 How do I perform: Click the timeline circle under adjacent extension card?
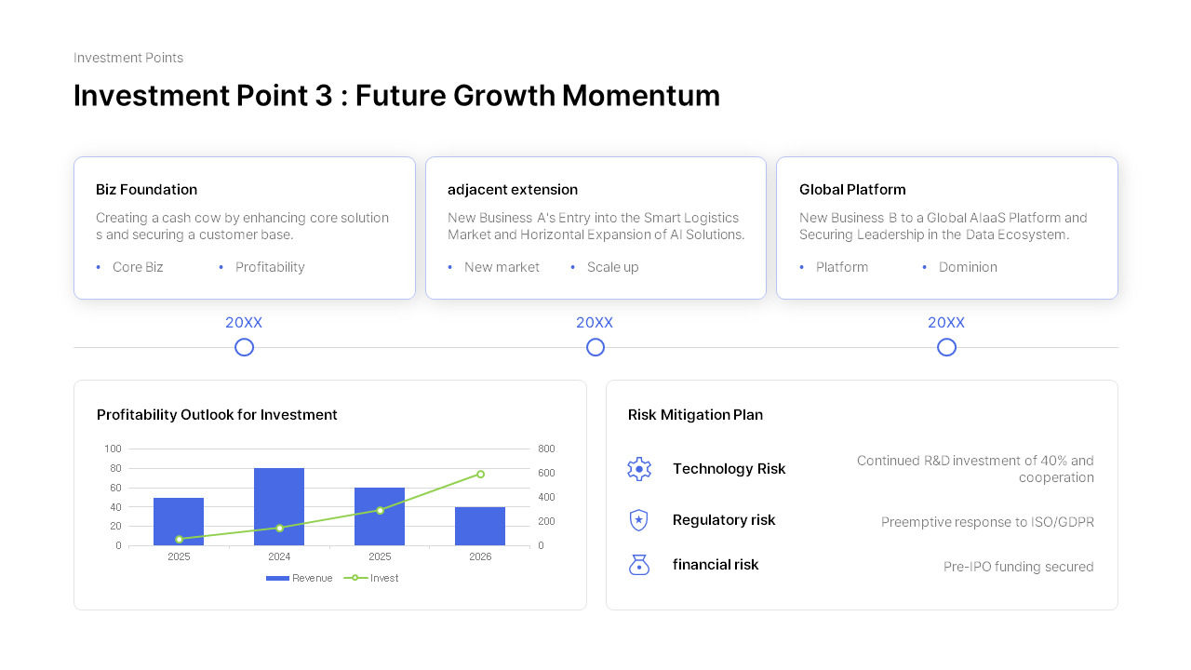click(x=595, y=347)
